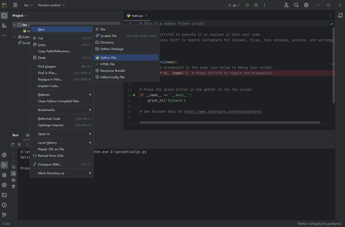Click the editor horizontal scrollbar
Screen dimensions: 345x227
coord(230,122)
